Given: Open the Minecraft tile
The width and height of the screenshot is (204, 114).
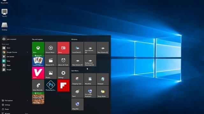Looking at the screenshot, I should [38, 98].
